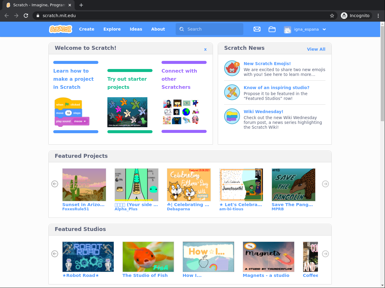Click the Incognito indicator icon
Image resolution: width=385 pixels, height=288 pixels.
click(344, 16)
